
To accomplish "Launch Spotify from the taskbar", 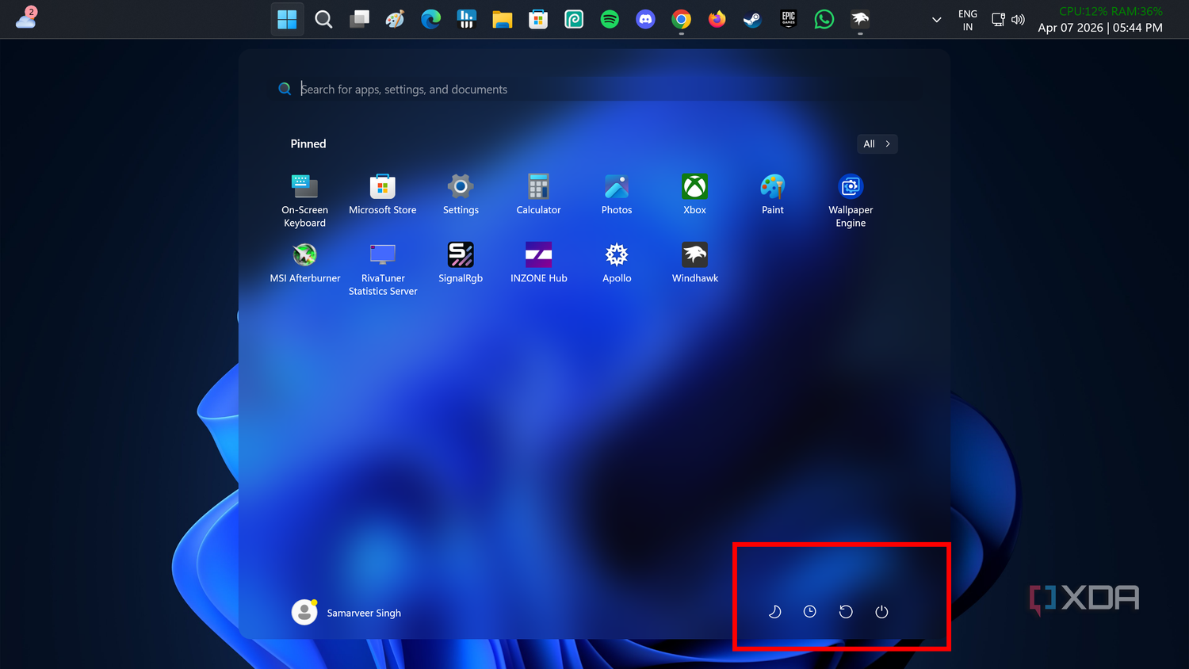I will (x=610, y=19).
